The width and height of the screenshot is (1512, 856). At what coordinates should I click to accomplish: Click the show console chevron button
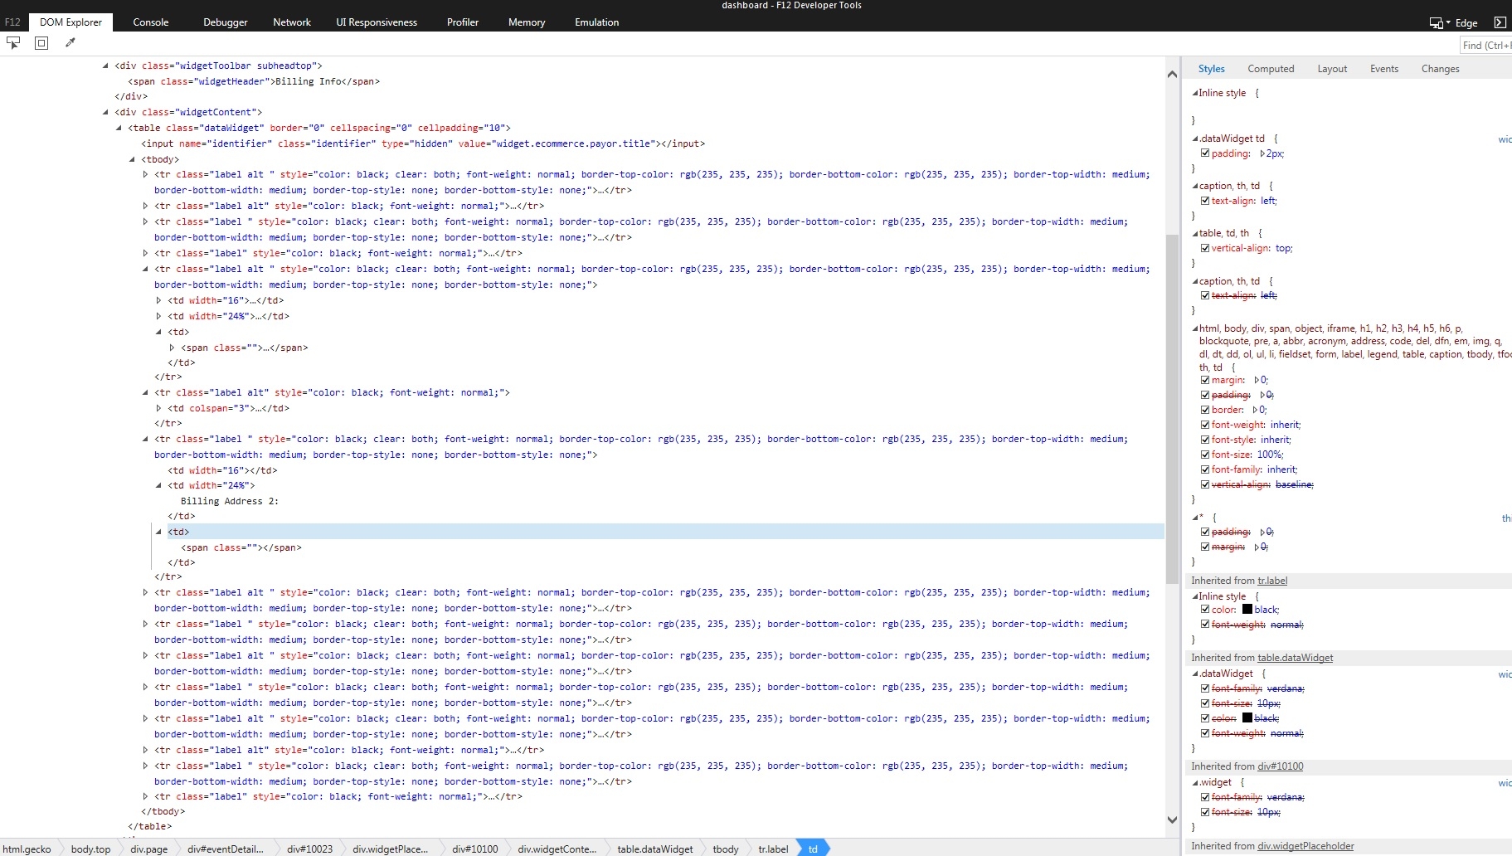[1500, 22]
